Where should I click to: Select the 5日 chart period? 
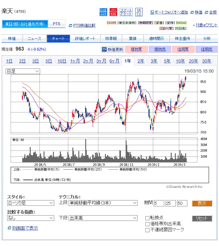tap(49, 61)
